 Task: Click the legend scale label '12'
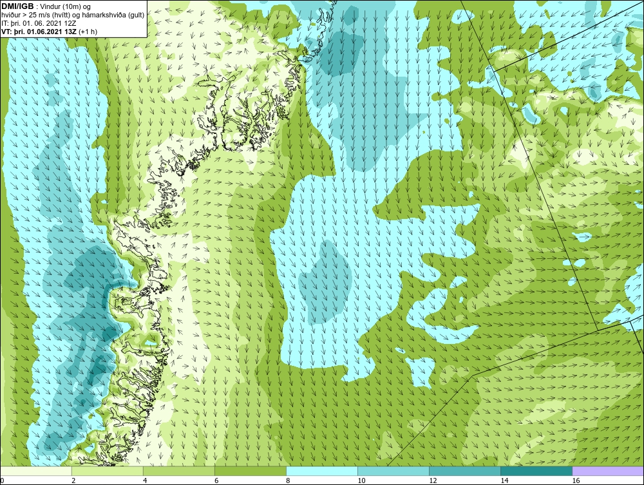433,480
